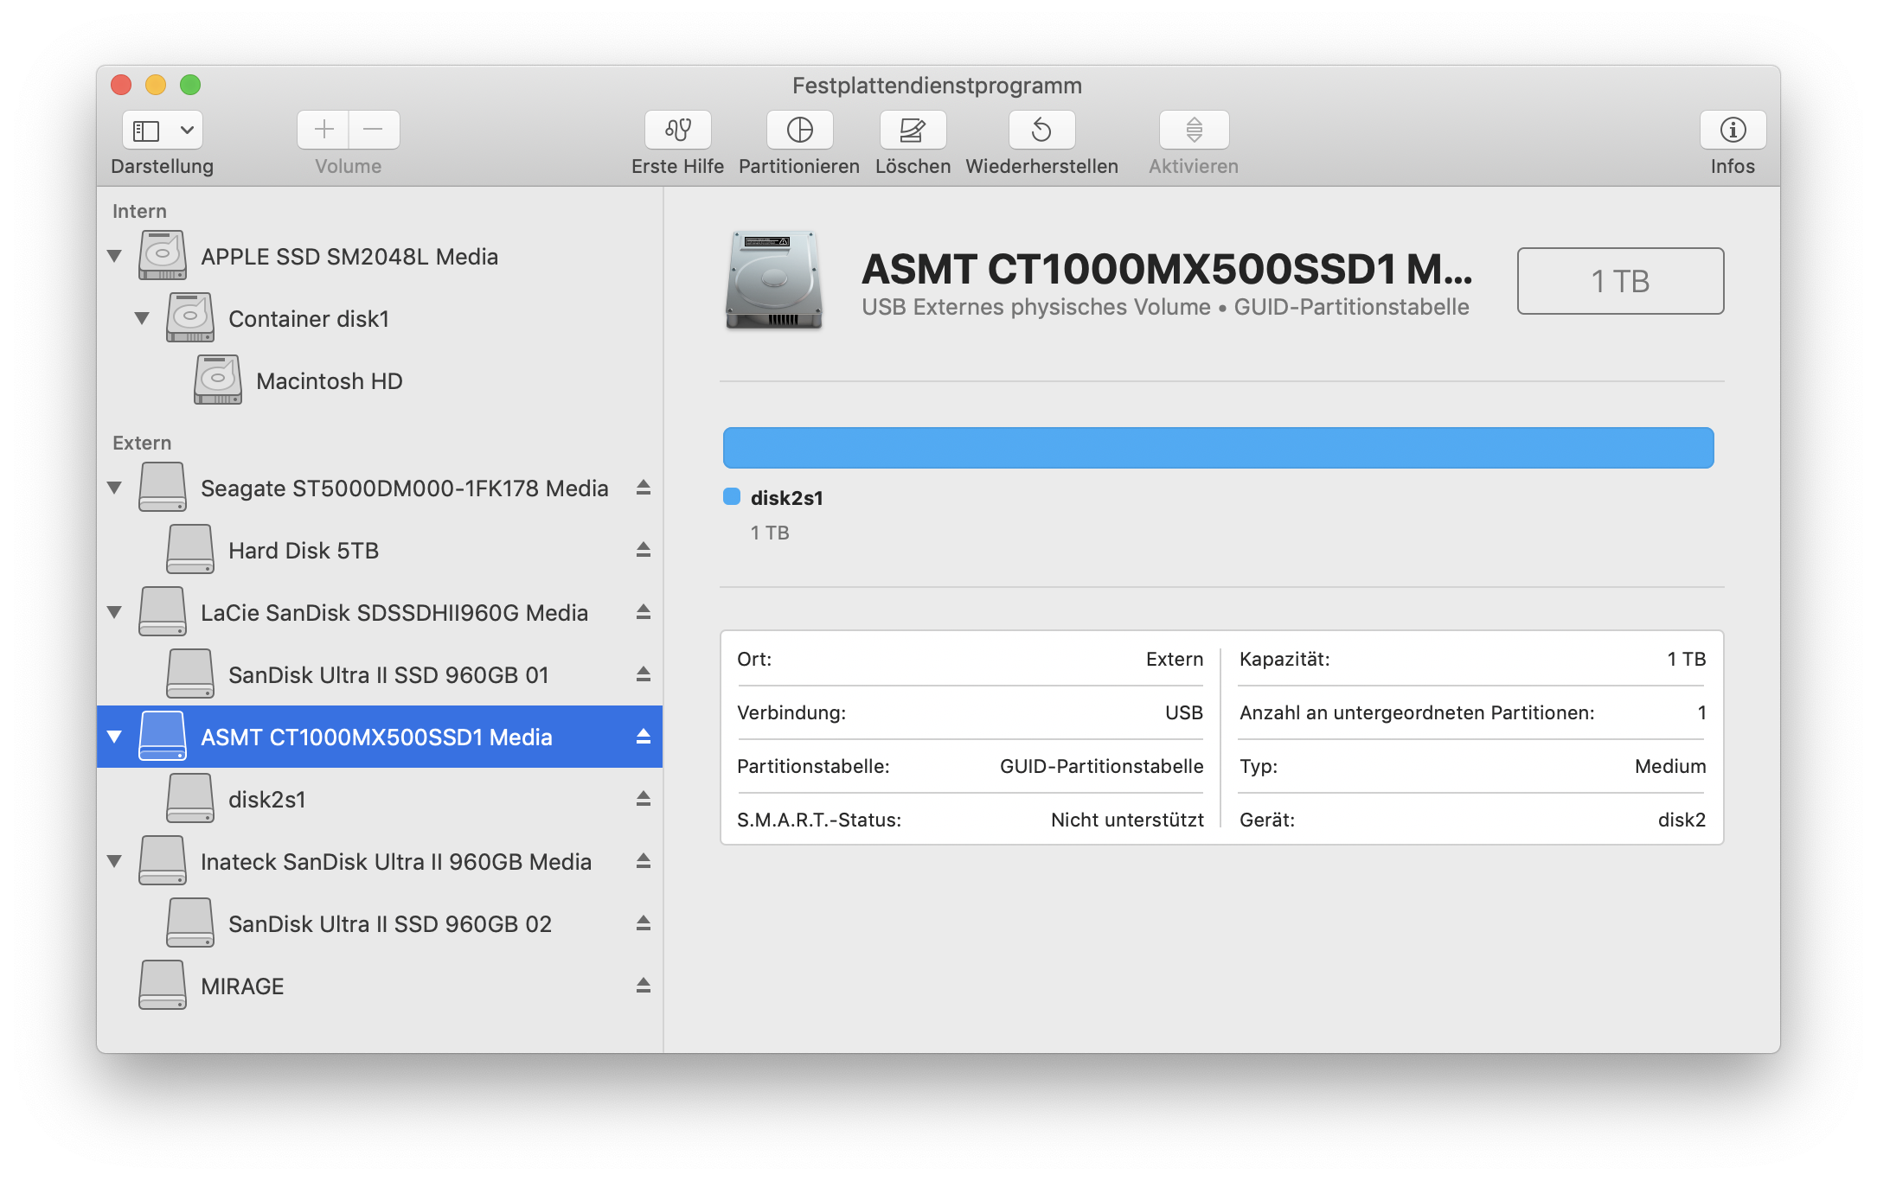Eject the Hard Disk 5TB volume
This screenshot has width=1877, height=1181.
(x=643, y=550)
